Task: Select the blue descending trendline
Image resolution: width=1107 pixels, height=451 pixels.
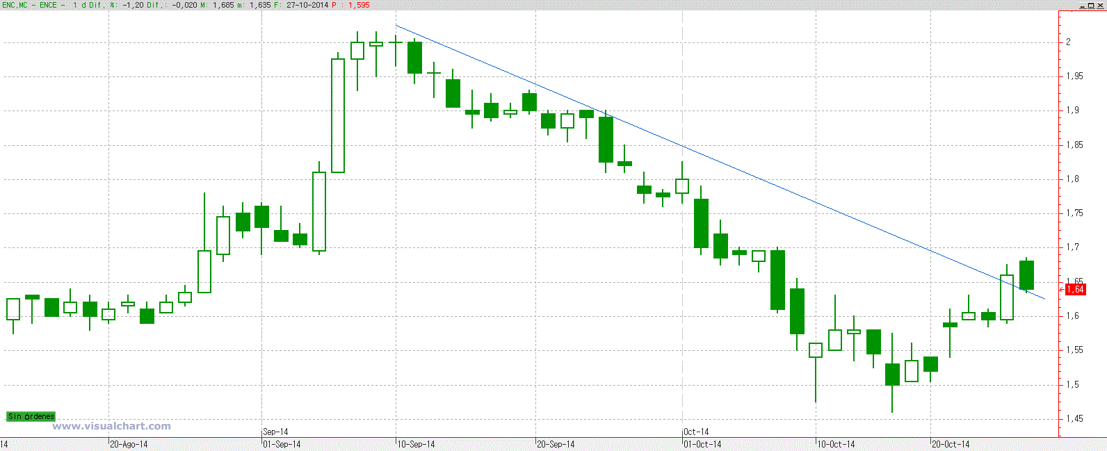Action: coord(720,163)
